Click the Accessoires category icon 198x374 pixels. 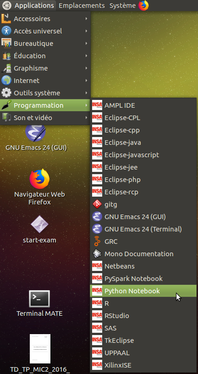pos(6,19)
